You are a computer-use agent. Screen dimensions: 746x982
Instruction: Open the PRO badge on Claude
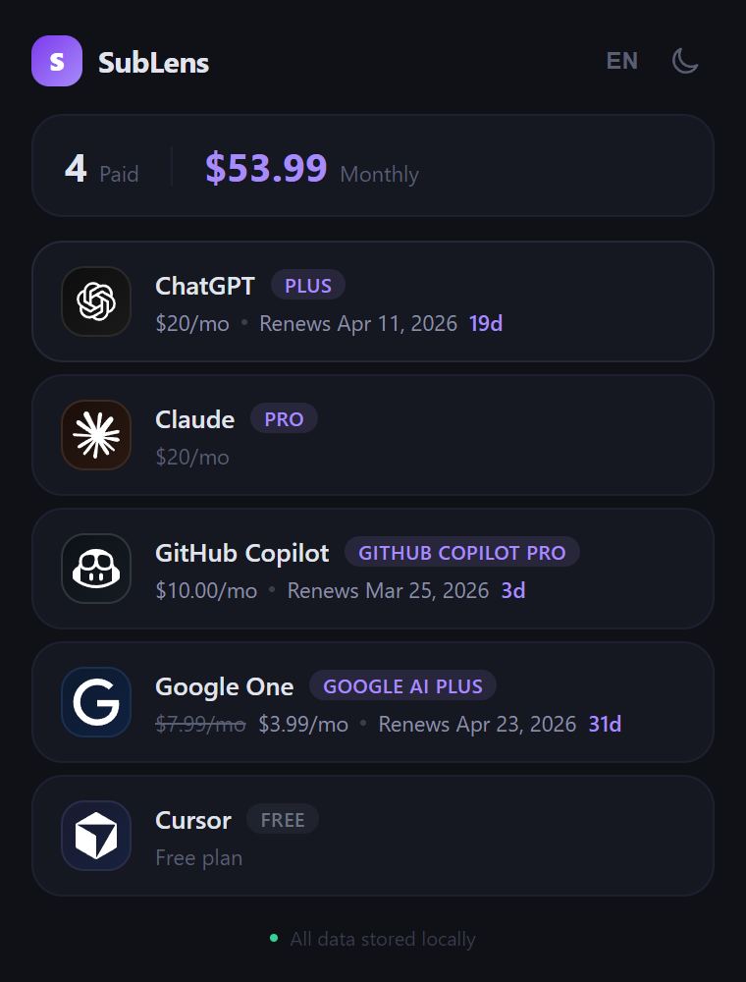[284, 418]
